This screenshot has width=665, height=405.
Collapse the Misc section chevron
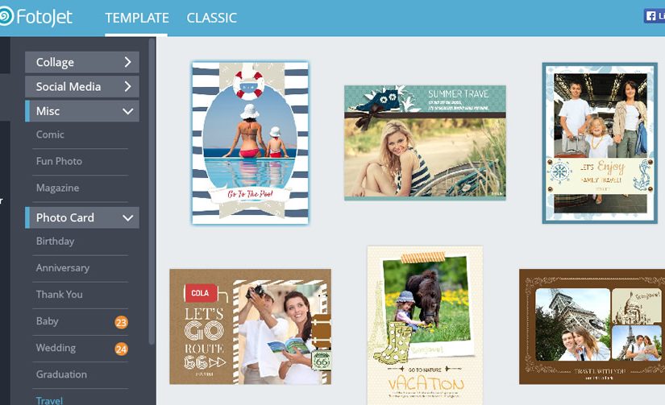(127, 111)
